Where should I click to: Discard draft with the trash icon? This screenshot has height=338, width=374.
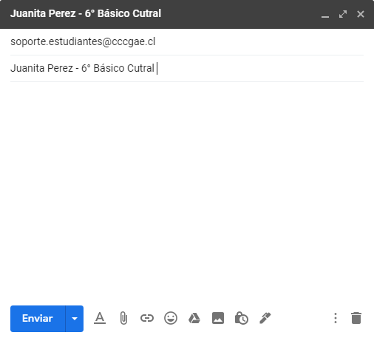coord(356,318)
